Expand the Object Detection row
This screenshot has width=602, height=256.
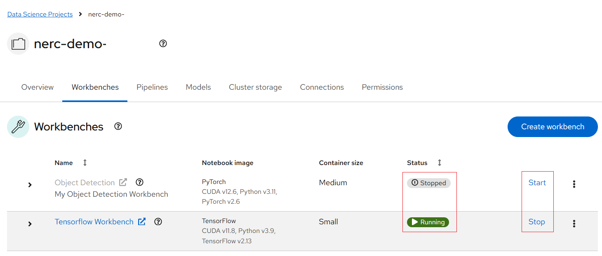click(x=30, y=185)
